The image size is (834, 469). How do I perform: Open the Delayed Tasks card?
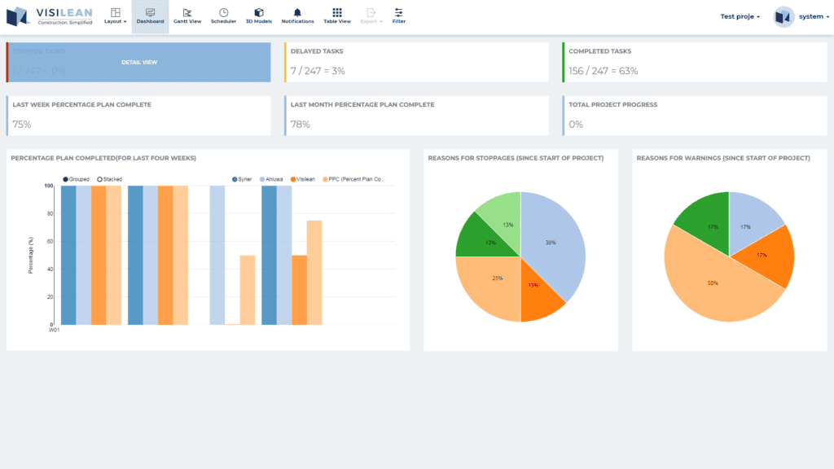click(x=416, y=62)
